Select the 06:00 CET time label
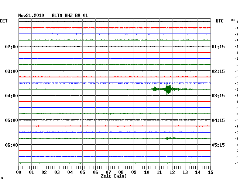Viewport: 240px width, 182px height. 11,145
